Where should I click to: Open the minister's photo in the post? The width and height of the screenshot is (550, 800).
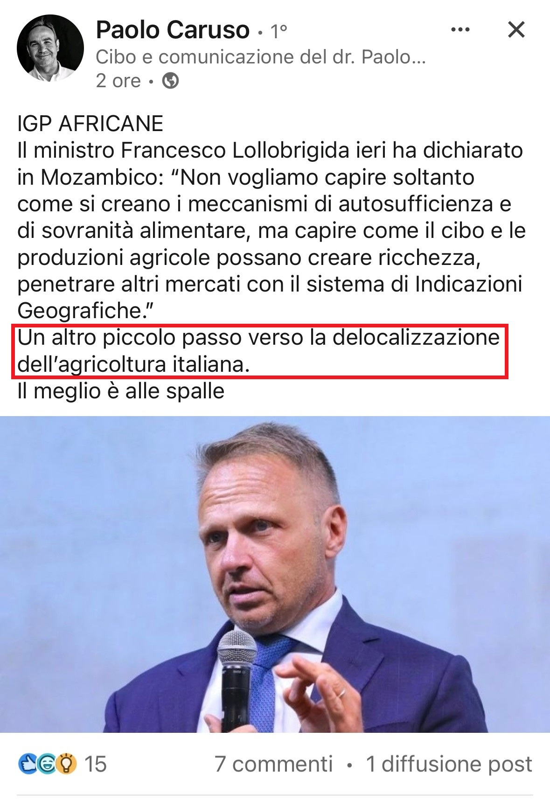[x=275, y=574]
